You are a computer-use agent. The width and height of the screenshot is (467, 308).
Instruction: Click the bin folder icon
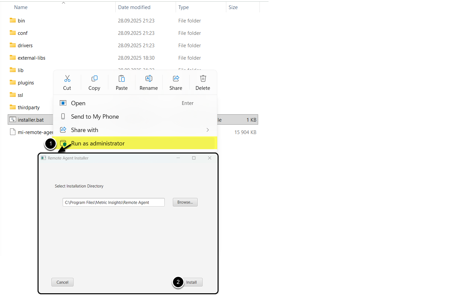[x=13, y=20]
